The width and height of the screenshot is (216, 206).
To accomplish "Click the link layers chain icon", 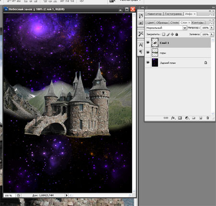I will [x=166, y=118].
